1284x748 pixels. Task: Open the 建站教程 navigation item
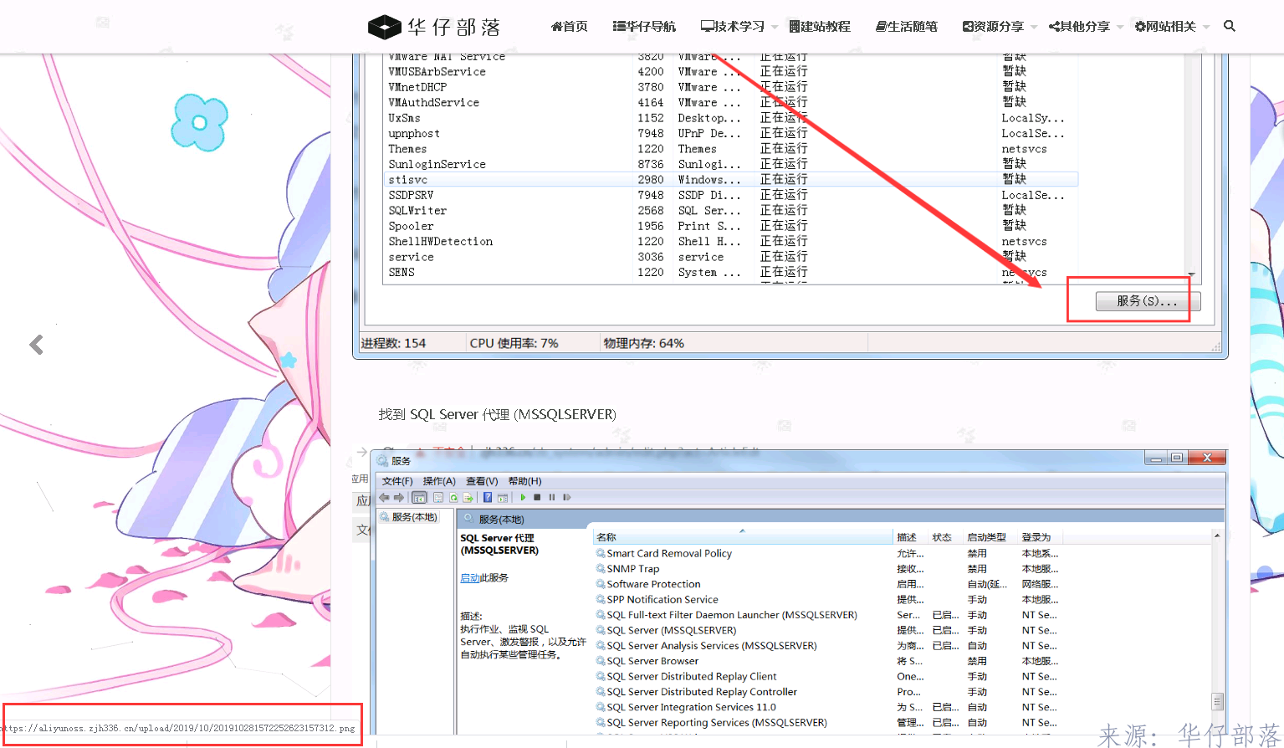click(820, 27)
